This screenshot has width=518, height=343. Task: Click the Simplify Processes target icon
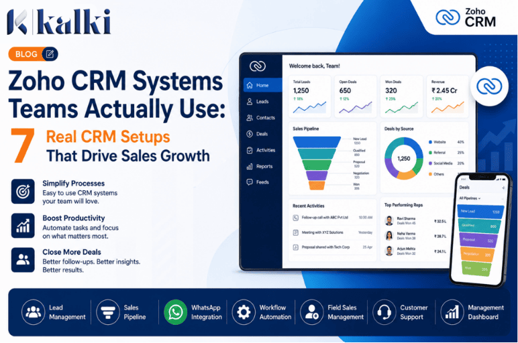(x=23, y=192)
